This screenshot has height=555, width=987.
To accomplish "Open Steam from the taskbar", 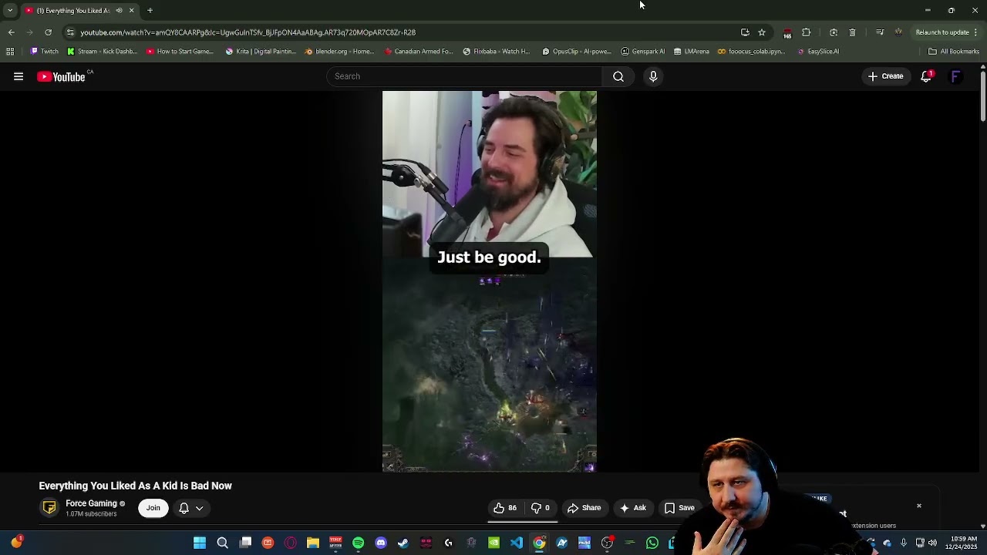I will (x=403, y=543).
